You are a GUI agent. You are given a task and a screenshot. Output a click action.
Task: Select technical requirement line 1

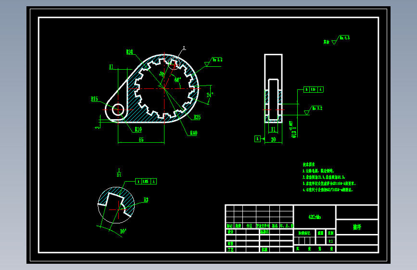point(318,171)
